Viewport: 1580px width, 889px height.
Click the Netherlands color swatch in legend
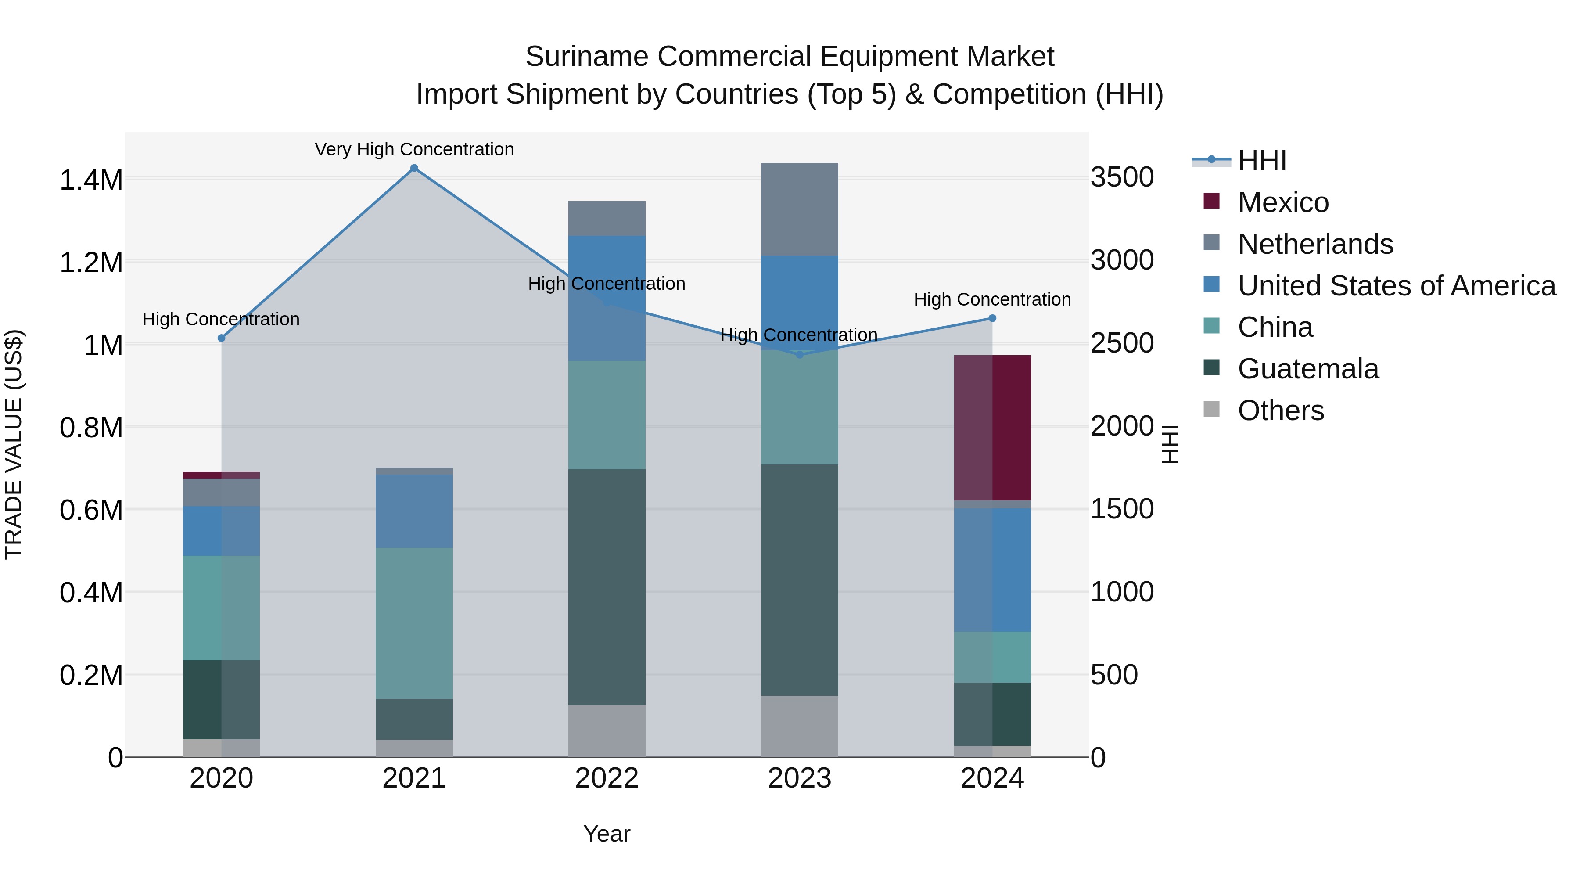tap(1211, 242)
